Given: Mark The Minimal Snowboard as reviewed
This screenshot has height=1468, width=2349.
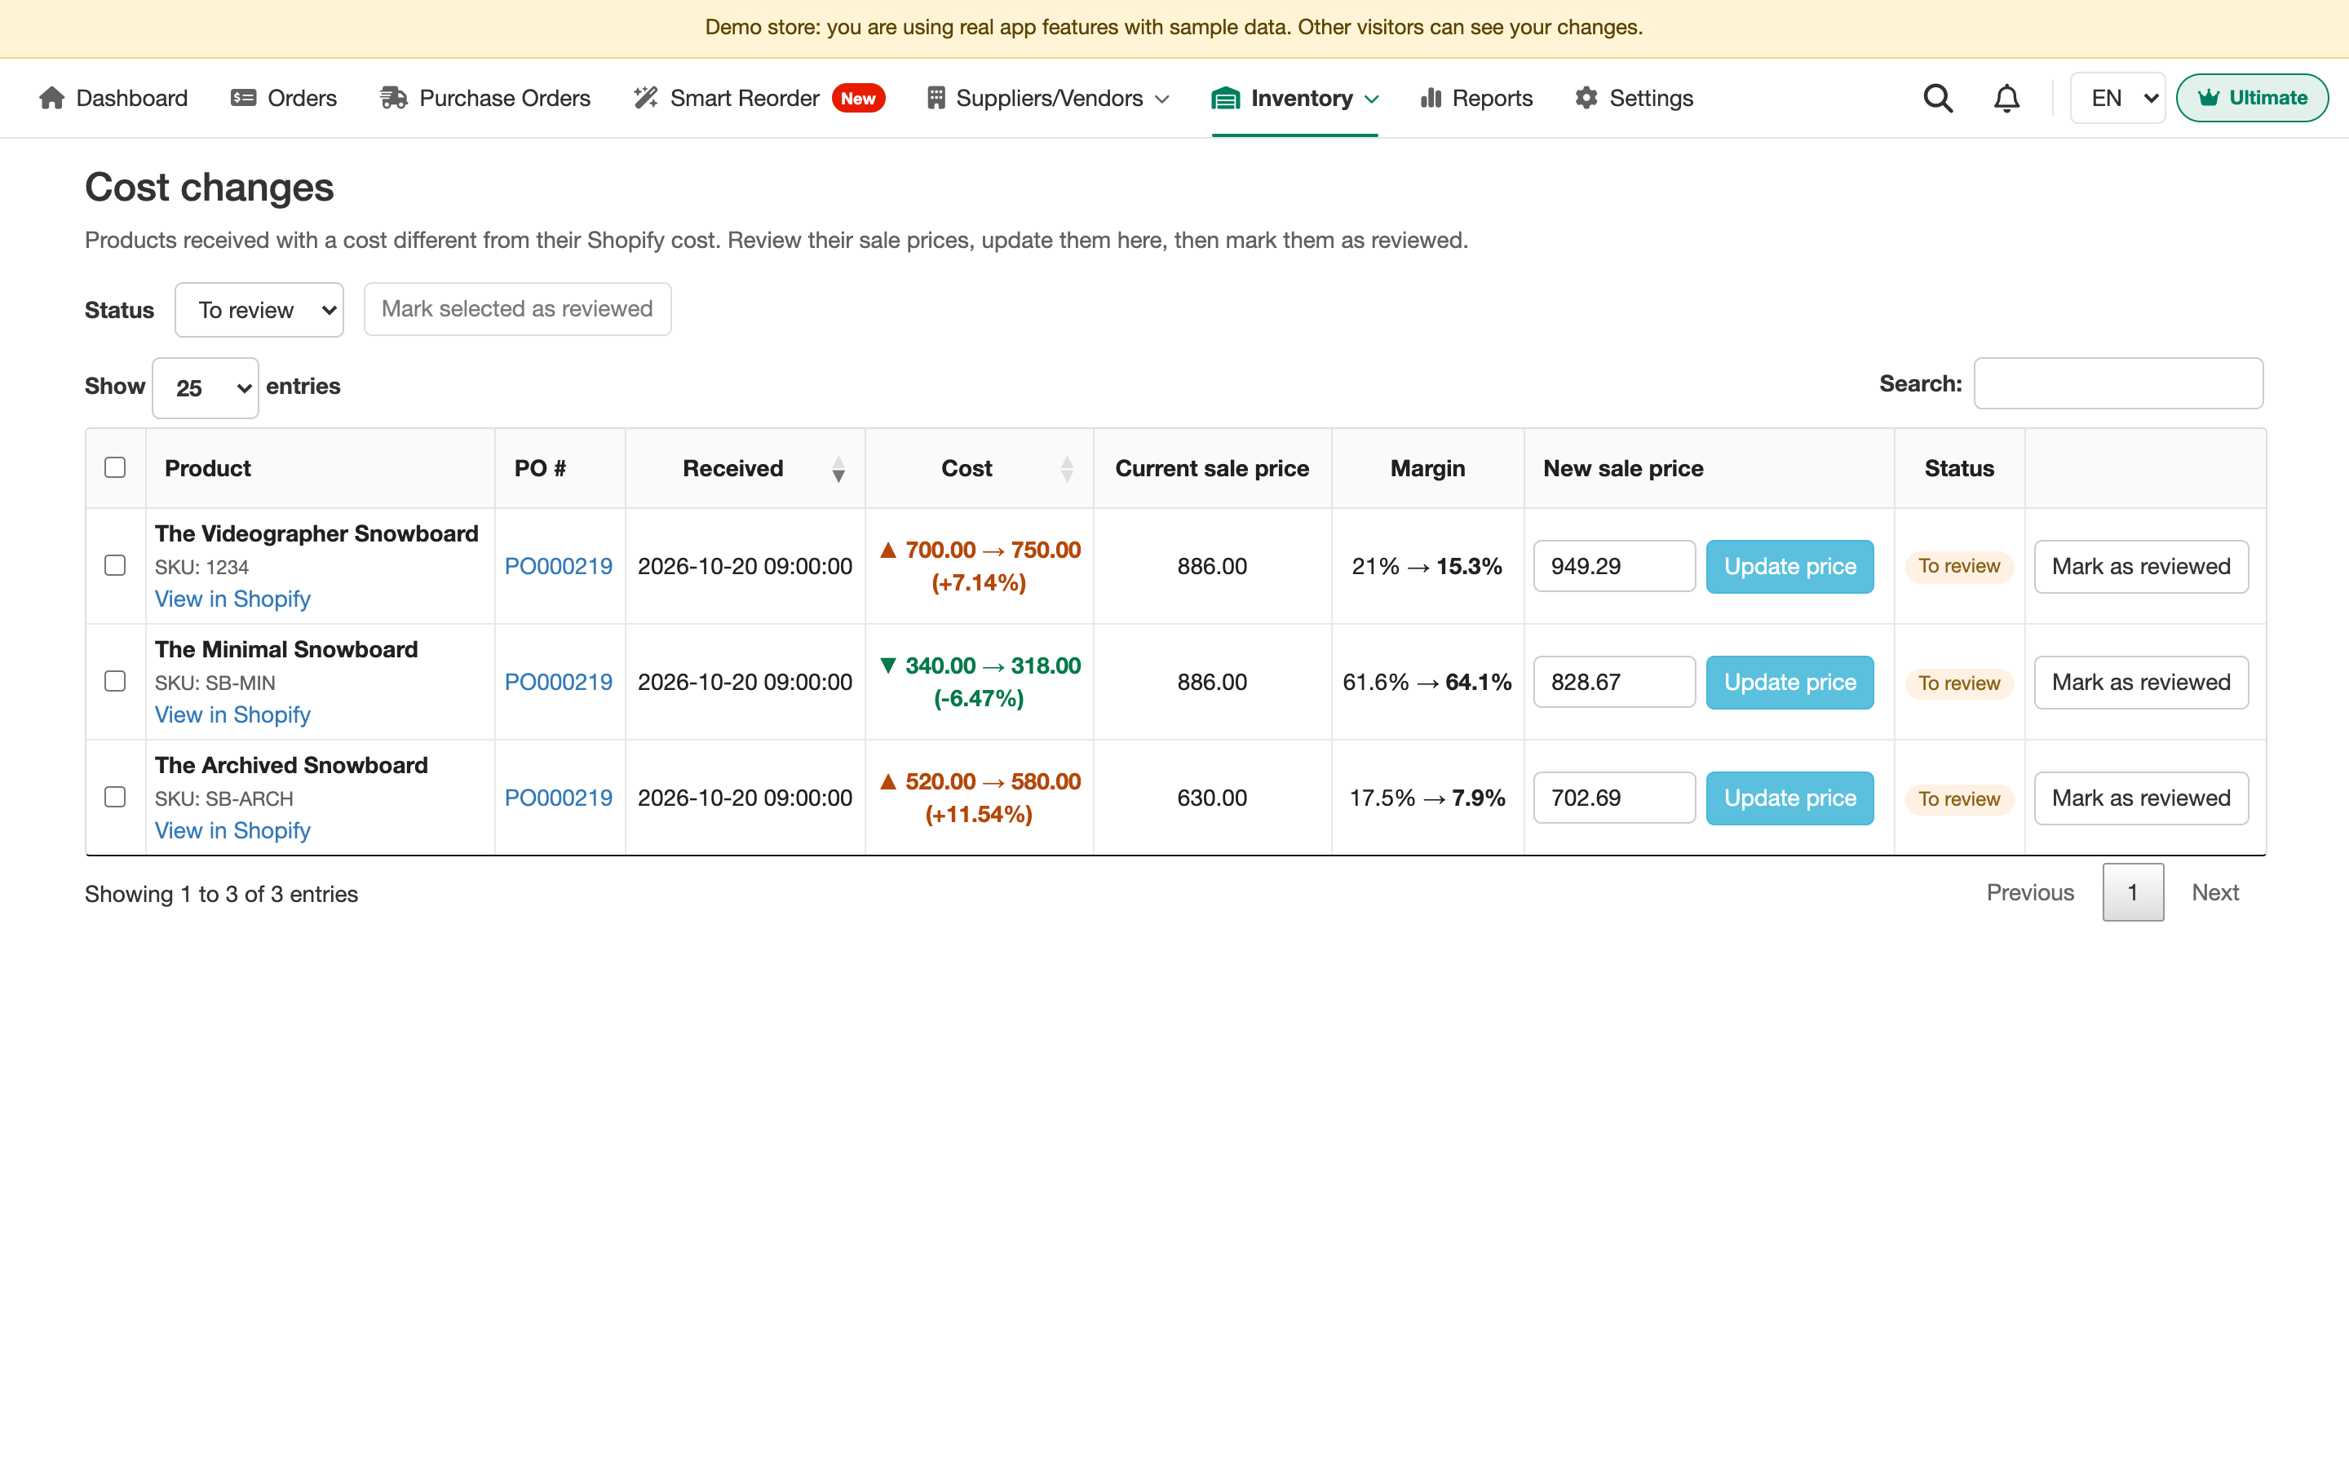Looking at the screenshot, I should tap(2140, 682).
